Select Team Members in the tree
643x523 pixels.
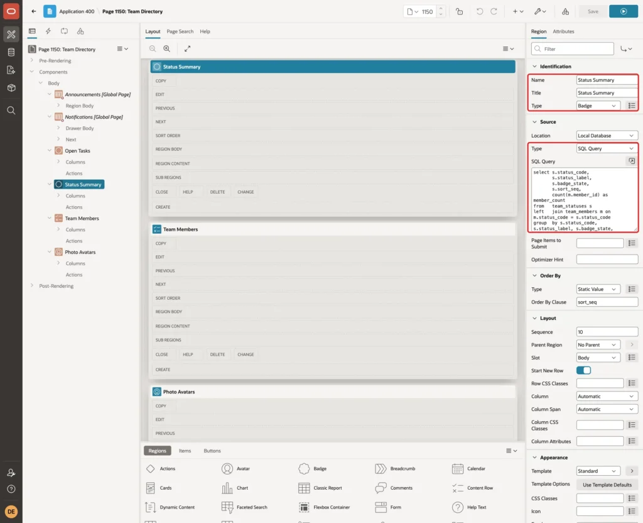(x=82, y=218)
